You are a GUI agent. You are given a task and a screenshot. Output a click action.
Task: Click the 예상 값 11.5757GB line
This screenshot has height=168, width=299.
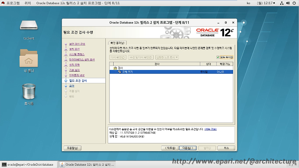133,133
